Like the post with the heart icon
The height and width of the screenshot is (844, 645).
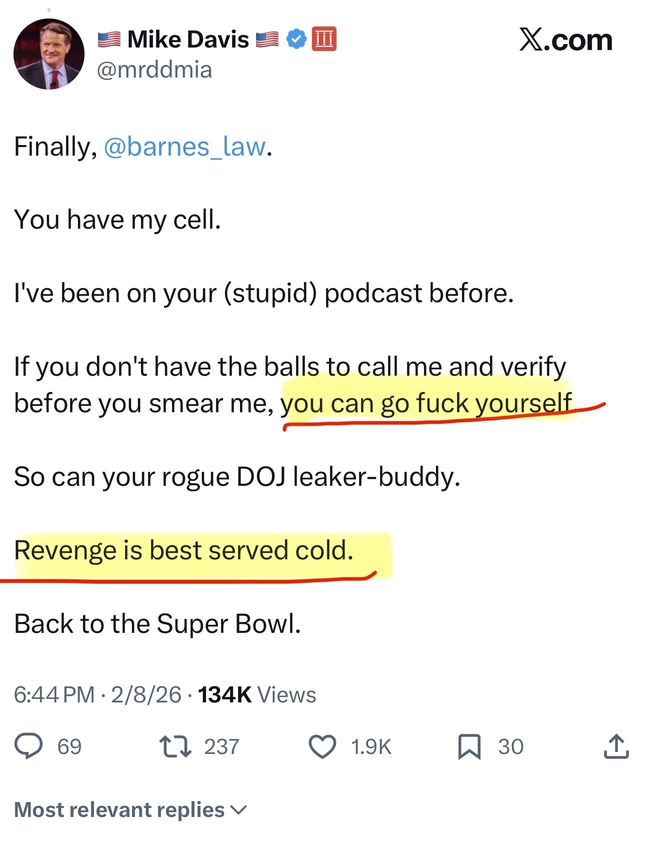coord(322,746)
